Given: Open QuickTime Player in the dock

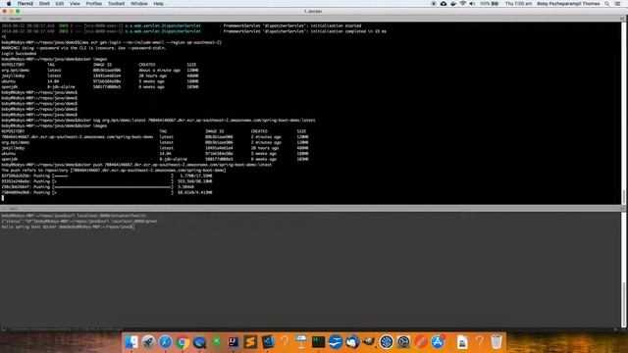Looking at the screenshot, I should click(199, 342).
